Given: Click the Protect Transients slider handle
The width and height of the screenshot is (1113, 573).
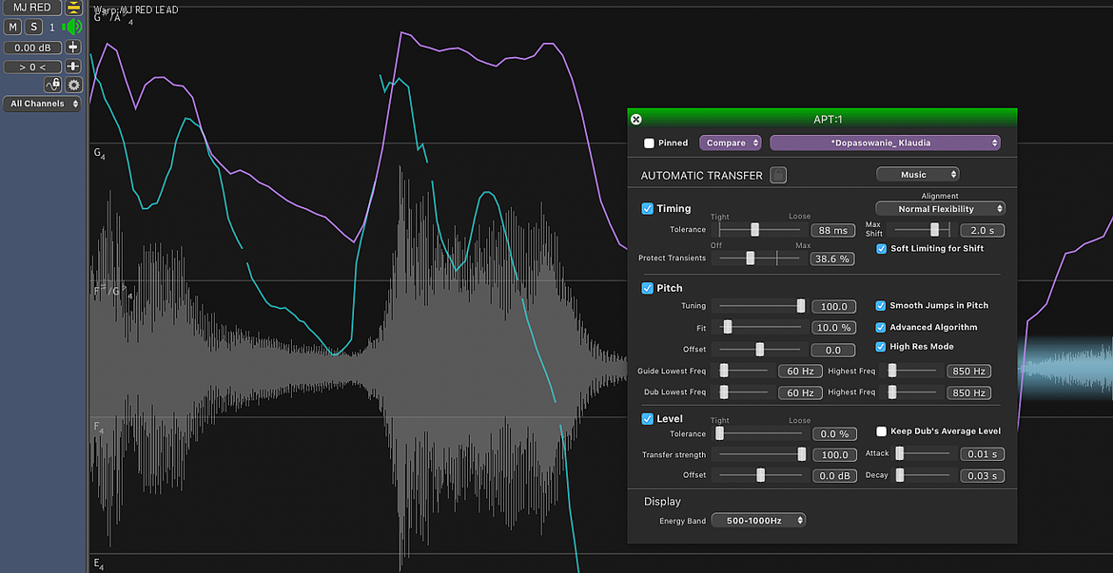Looking at the screenshot, I should (751, 258).
